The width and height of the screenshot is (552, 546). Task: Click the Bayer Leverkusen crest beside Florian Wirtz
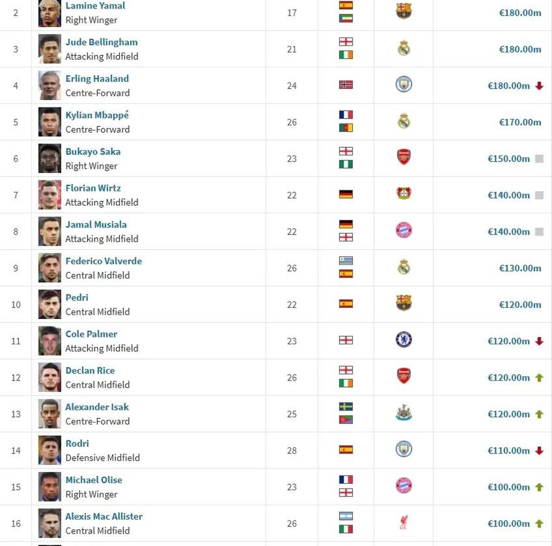coord(404,194)
